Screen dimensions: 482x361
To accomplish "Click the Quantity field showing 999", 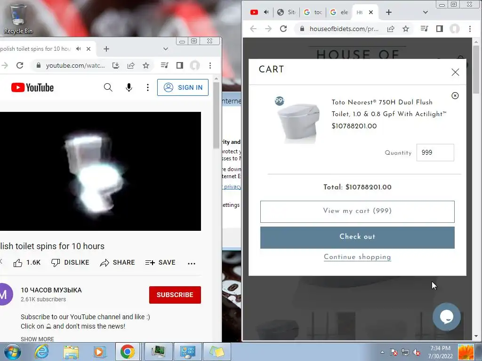I will pos(435,153).
